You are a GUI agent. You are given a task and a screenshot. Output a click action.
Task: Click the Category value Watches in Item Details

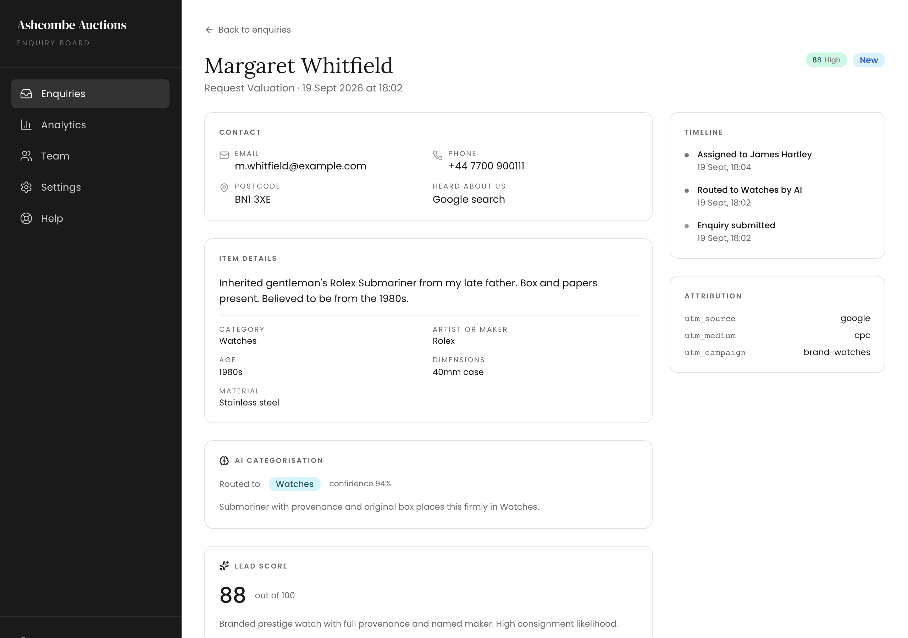pos(237,341)
